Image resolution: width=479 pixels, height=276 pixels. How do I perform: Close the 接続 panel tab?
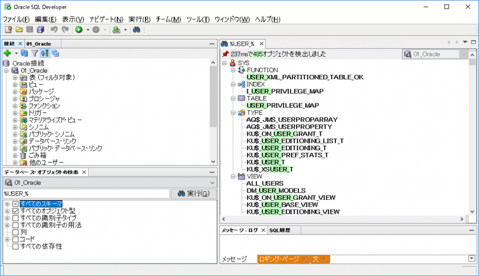pyautogui.click(x=20, y=44)
